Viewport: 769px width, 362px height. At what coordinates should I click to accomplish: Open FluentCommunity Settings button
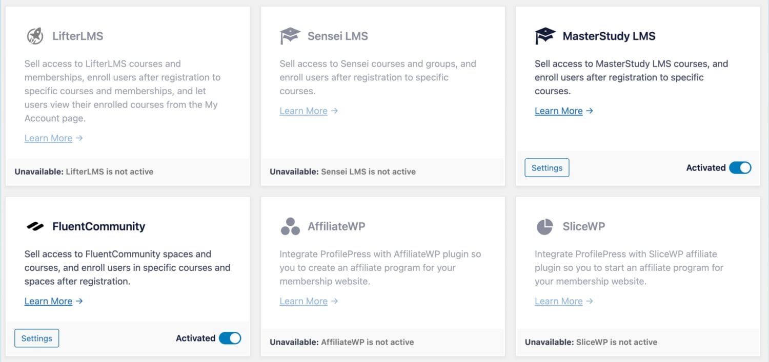pyautogui.click(x=37, y=338)
